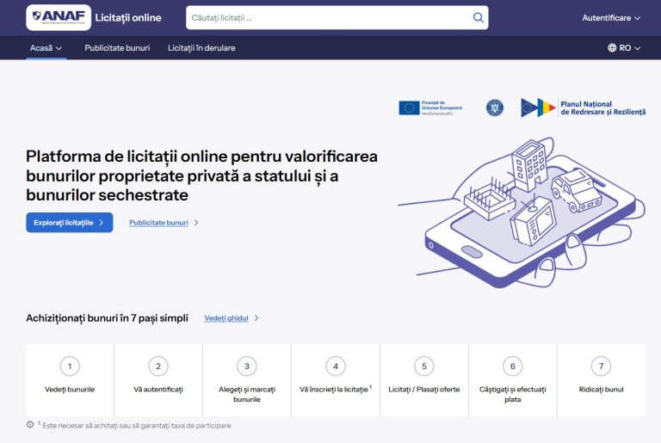Image resolution: width=661 pixels, height=443 pixels.
Task: Open the Publicitate bunuri nav item
Action: (117, 48)
